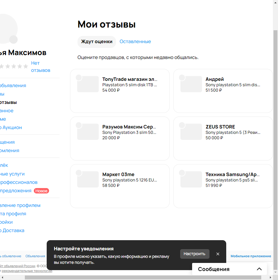The width and height of the screenshot is (278, 280).
Task: Click the TonyTrade item thumbnail placeholder
Action: (x=88, y=84)
